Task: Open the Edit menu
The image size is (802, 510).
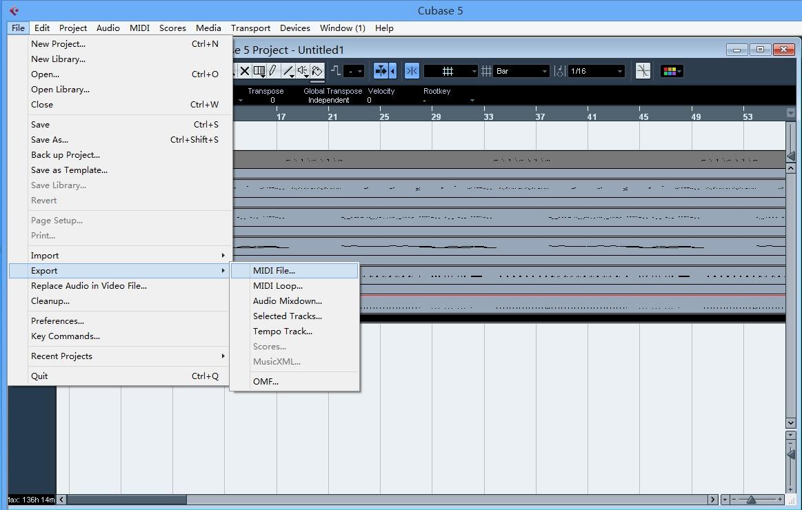Action: (x=42, y=28)
